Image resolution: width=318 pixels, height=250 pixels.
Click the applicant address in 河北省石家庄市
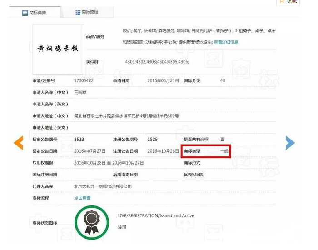click(126, 116)
